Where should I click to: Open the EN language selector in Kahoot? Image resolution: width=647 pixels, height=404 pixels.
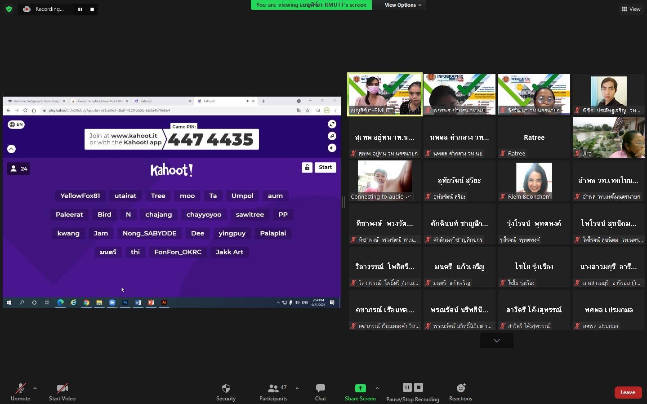coord(16,124)
